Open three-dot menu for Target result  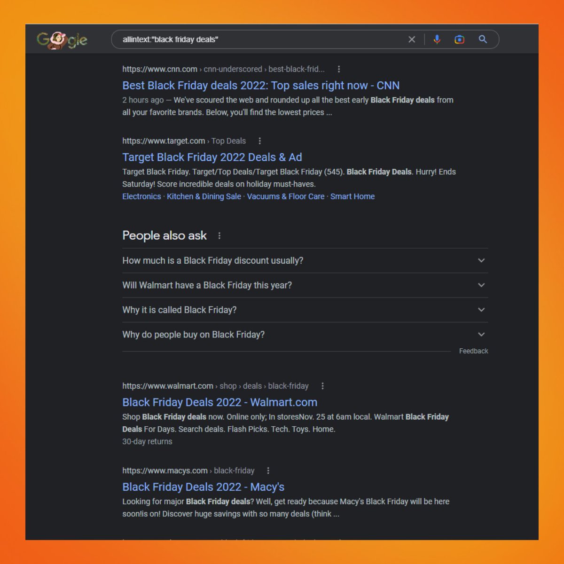260,141
